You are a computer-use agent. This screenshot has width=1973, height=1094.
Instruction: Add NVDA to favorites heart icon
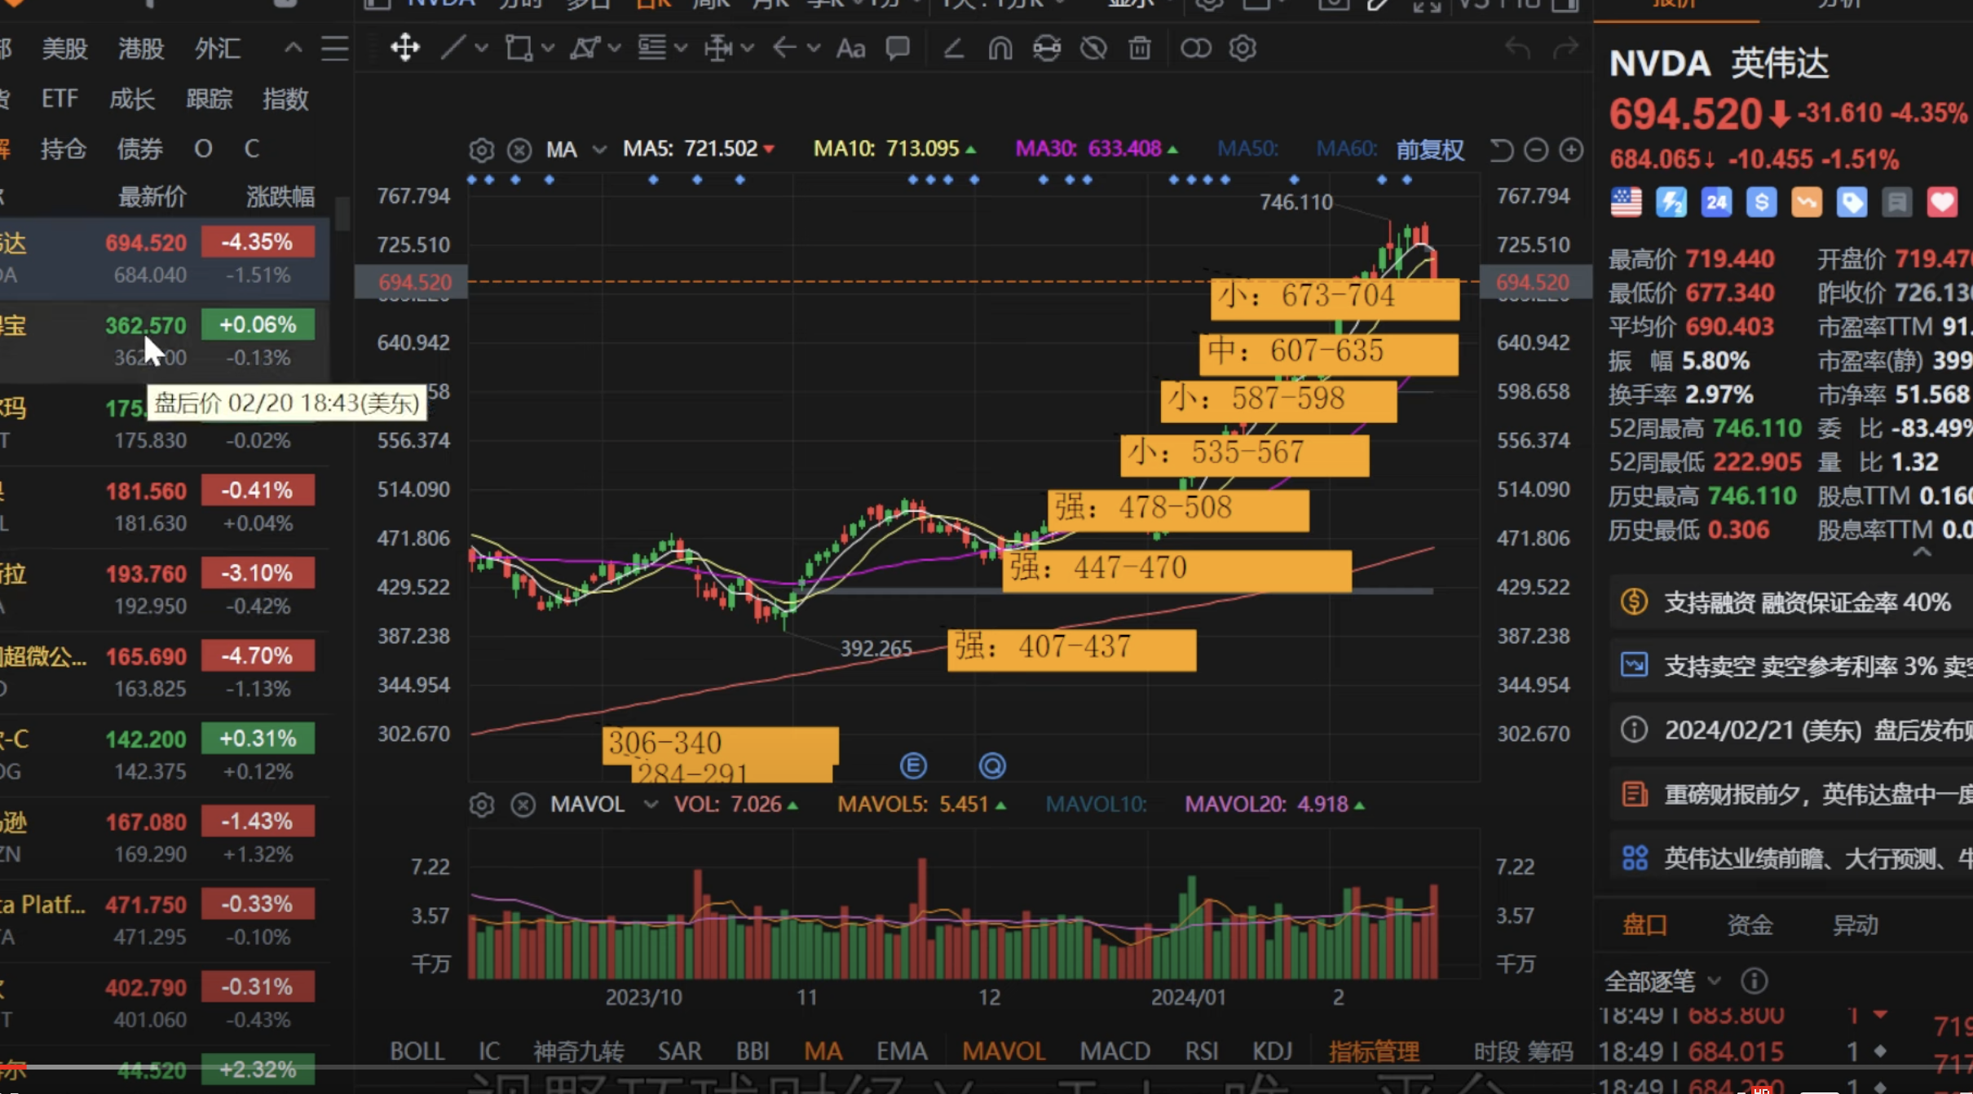pos(1942,202)
